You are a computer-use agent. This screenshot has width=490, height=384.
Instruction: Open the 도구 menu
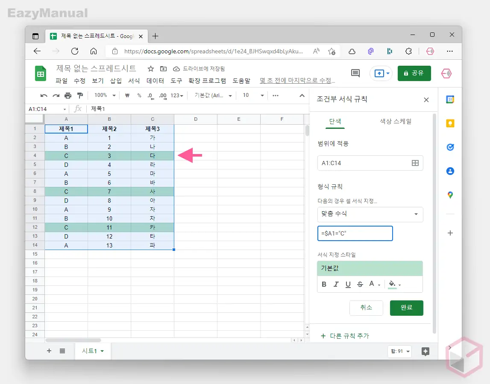coord(176,81)
